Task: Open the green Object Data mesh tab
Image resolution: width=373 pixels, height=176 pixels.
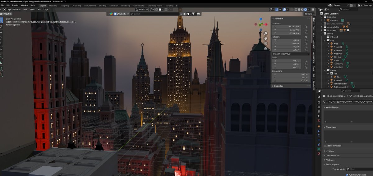Action: click(319, 149)
